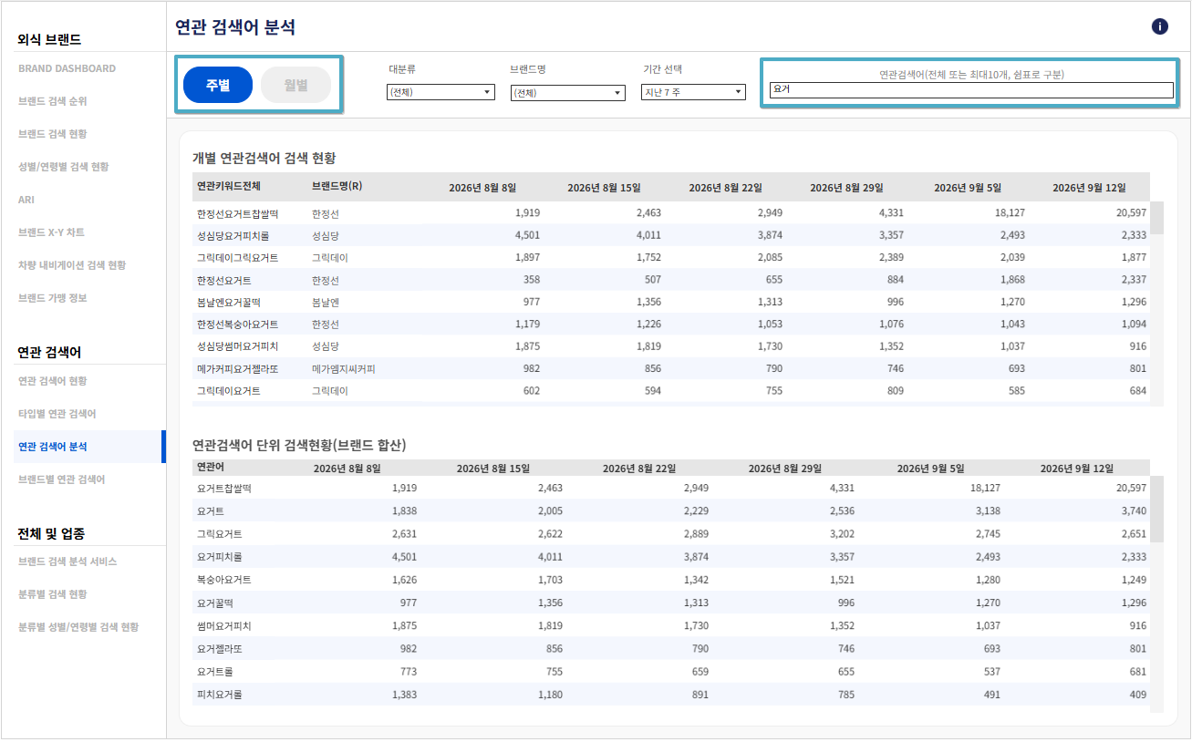Open the 대분류 dropdown
The width and height of the screenshot is (1192, 742).
tap(441, 92)
